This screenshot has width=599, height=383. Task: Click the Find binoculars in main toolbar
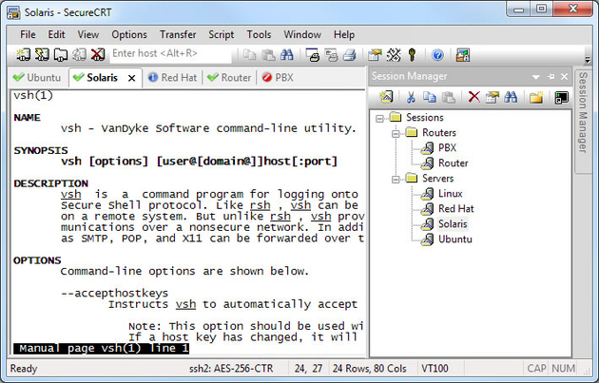coord(286,55)
